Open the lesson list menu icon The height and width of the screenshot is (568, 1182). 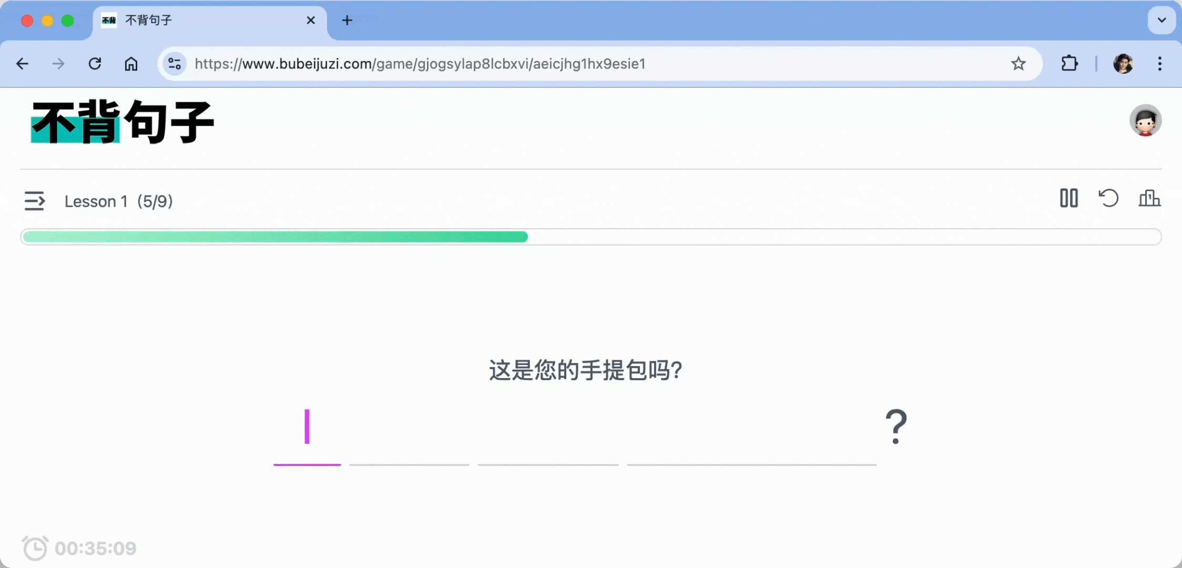(34, 201)
